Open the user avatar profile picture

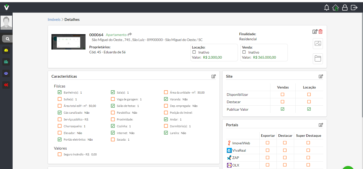pyautogui.click(x=6, y=23)
